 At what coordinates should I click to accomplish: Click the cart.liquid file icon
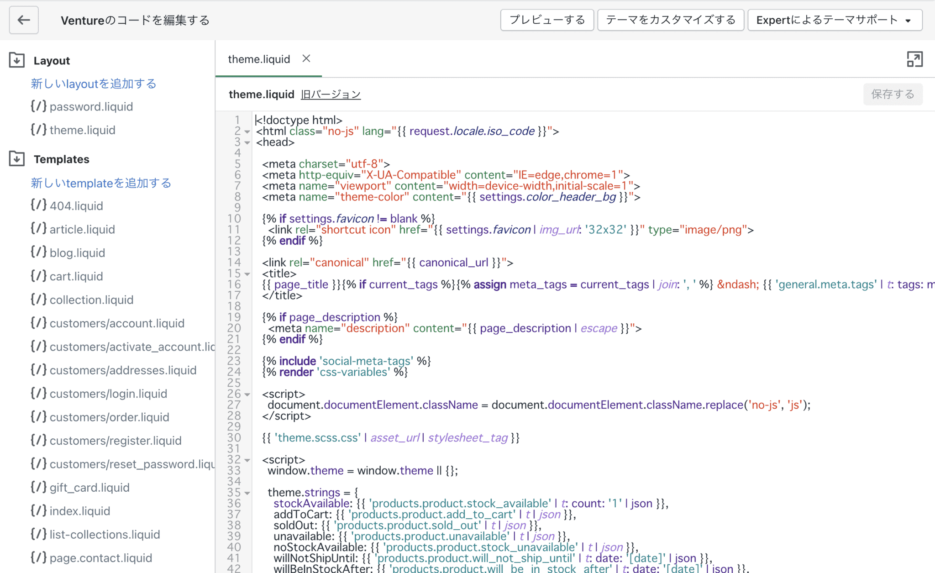38,276
